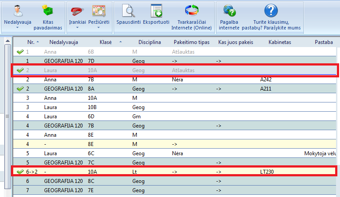Open Kitas pavadavimas green cubes icon
340x197 pixels.
(x=48, y=11)
